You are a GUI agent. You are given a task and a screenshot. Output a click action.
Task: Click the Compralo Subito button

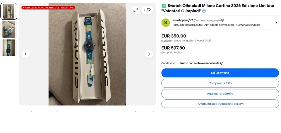220,83
